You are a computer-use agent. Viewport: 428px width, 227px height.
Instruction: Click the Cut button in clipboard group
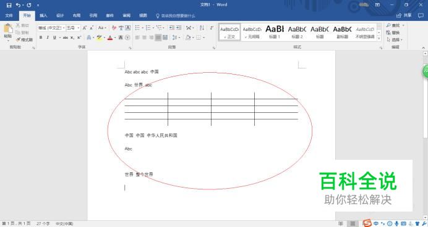click(x=22, y=25)
